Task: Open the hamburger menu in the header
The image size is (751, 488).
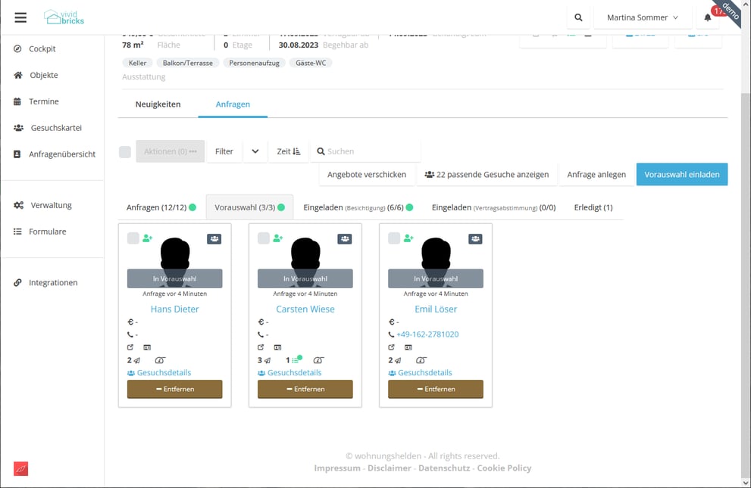Action: click(x=20, y=17)
